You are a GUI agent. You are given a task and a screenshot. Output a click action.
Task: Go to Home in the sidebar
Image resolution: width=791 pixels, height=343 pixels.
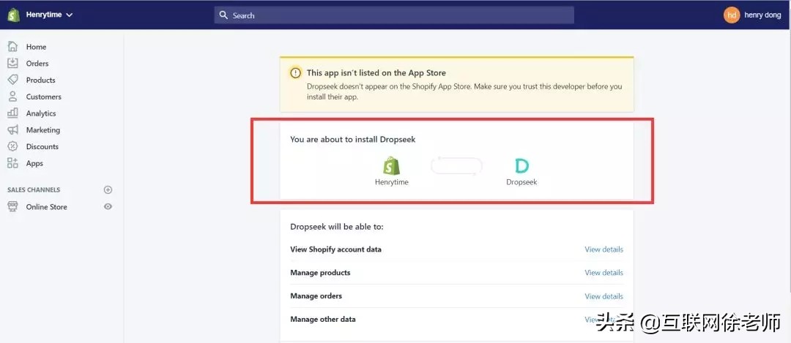click(36, 47)
